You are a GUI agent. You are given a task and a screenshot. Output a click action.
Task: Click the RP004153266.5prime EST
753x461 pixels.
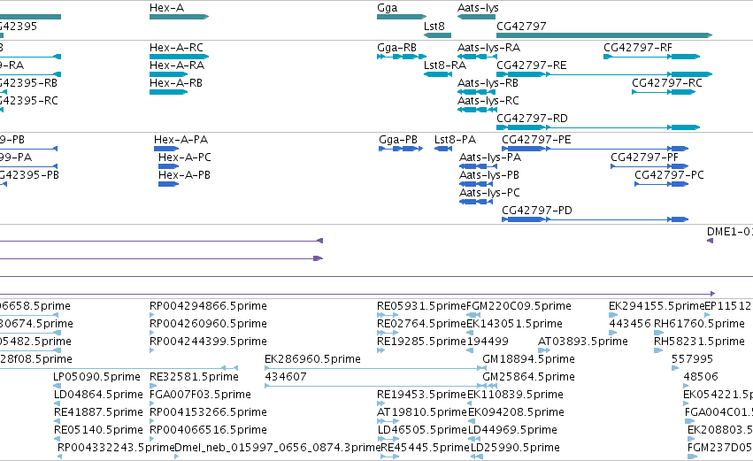tap(152, 421)
